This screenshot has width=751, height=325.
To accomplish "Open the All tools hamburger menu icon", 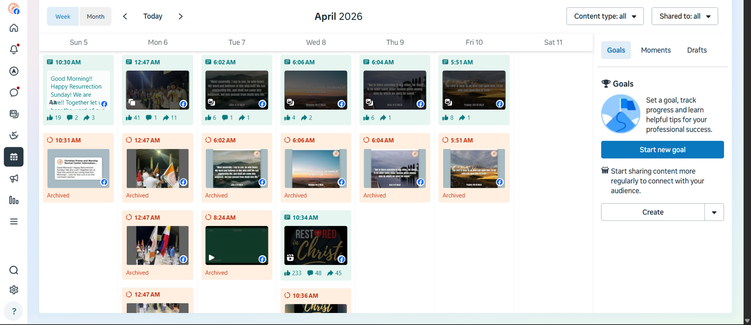I will point(14,222).
